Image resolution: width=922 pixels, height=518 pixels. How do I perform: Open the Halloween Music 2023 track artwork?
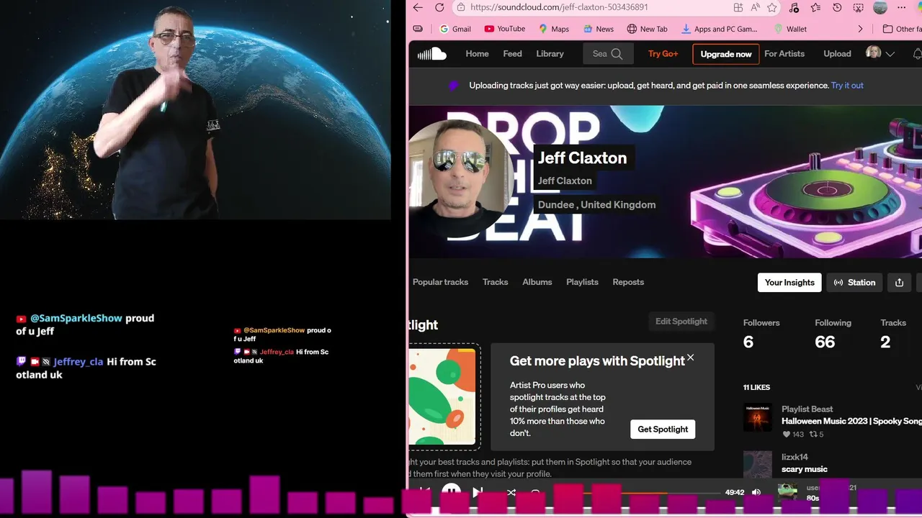[x=758, y=417]
